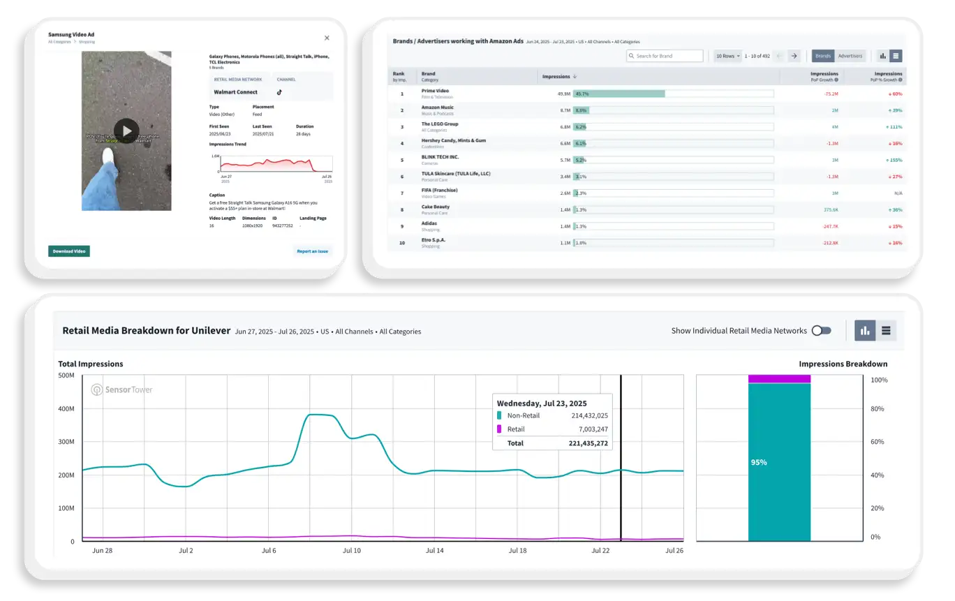The image size is (955, 601).
Task: Click the Non-Retail teal legend swatch in tooltip
Action: click(x=499, y=415)
